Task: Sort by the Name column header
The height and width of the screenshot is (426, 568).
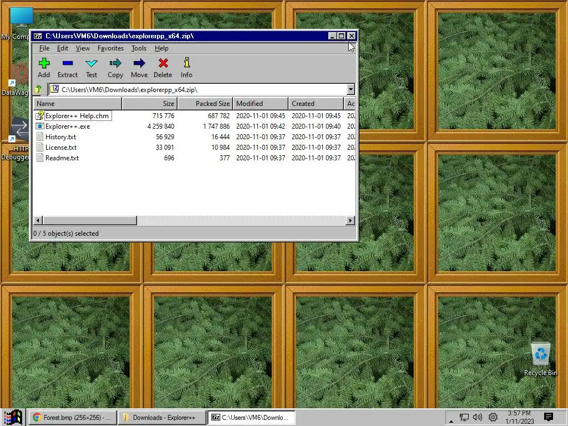Action: coord(78,103)
